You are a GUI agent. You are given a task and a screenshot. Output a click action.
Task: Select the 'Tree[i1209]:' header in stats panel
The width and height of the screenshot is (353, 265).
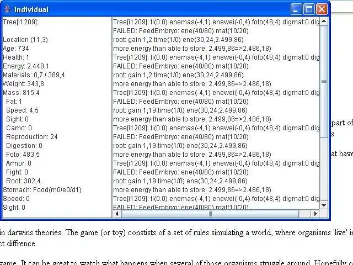pyautogui.click(x=21, y=22)
